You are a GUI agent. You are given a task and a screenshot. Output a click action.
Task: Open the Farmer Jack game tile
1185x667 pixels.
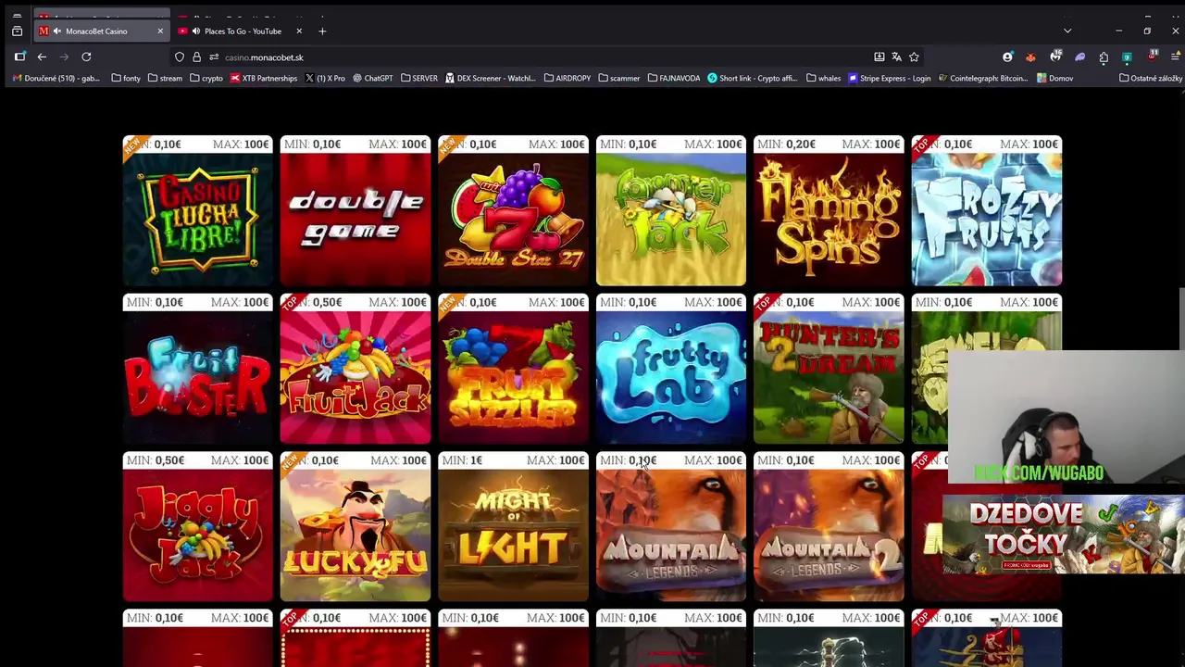[x=671, y=211]
